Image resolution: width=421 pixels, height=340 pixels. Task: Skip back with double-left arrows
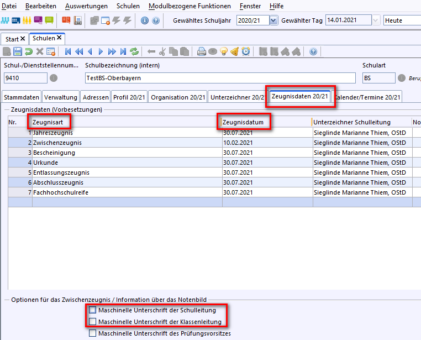(79, 51)
